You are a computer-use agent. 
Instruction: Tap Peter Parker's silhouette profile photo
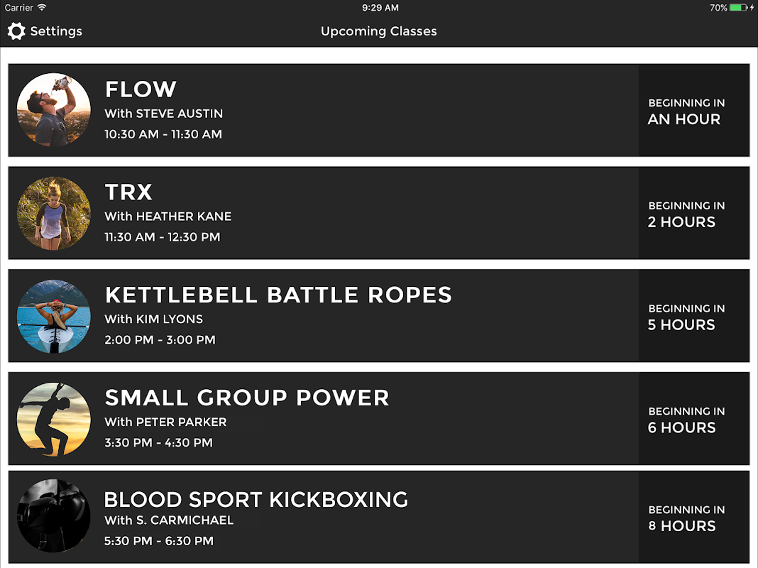(54, 419)
